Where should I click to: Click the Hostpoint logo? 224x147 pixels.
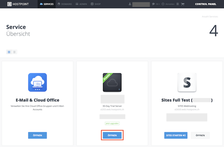pos(18,4)
